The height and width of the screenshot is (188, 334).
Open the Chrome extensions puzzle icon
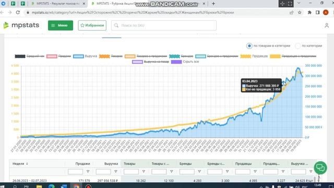(309, 13)
